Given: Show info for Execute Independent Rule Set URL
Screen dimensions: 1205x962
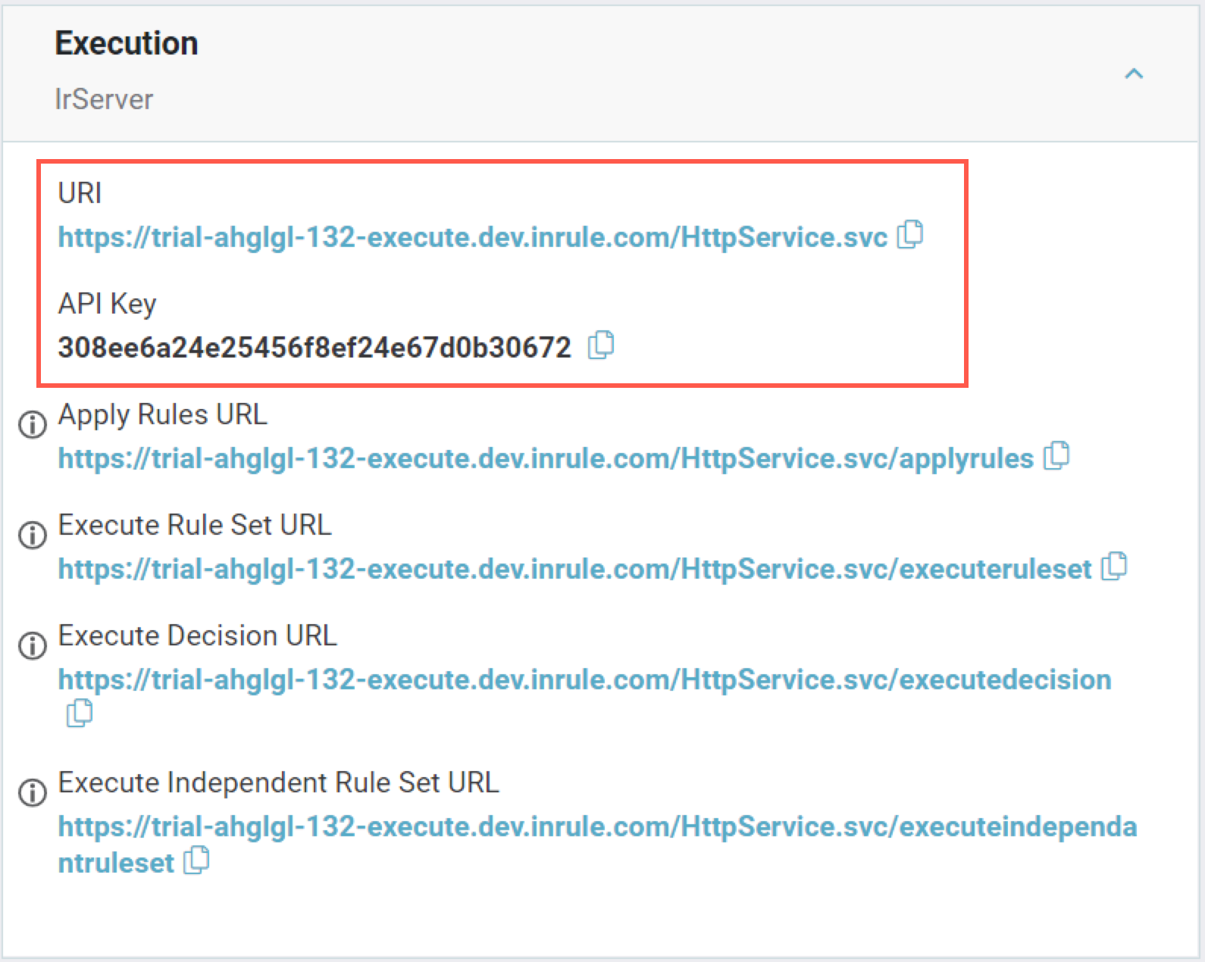Looking at the screenshot, I should coord(33,792).
